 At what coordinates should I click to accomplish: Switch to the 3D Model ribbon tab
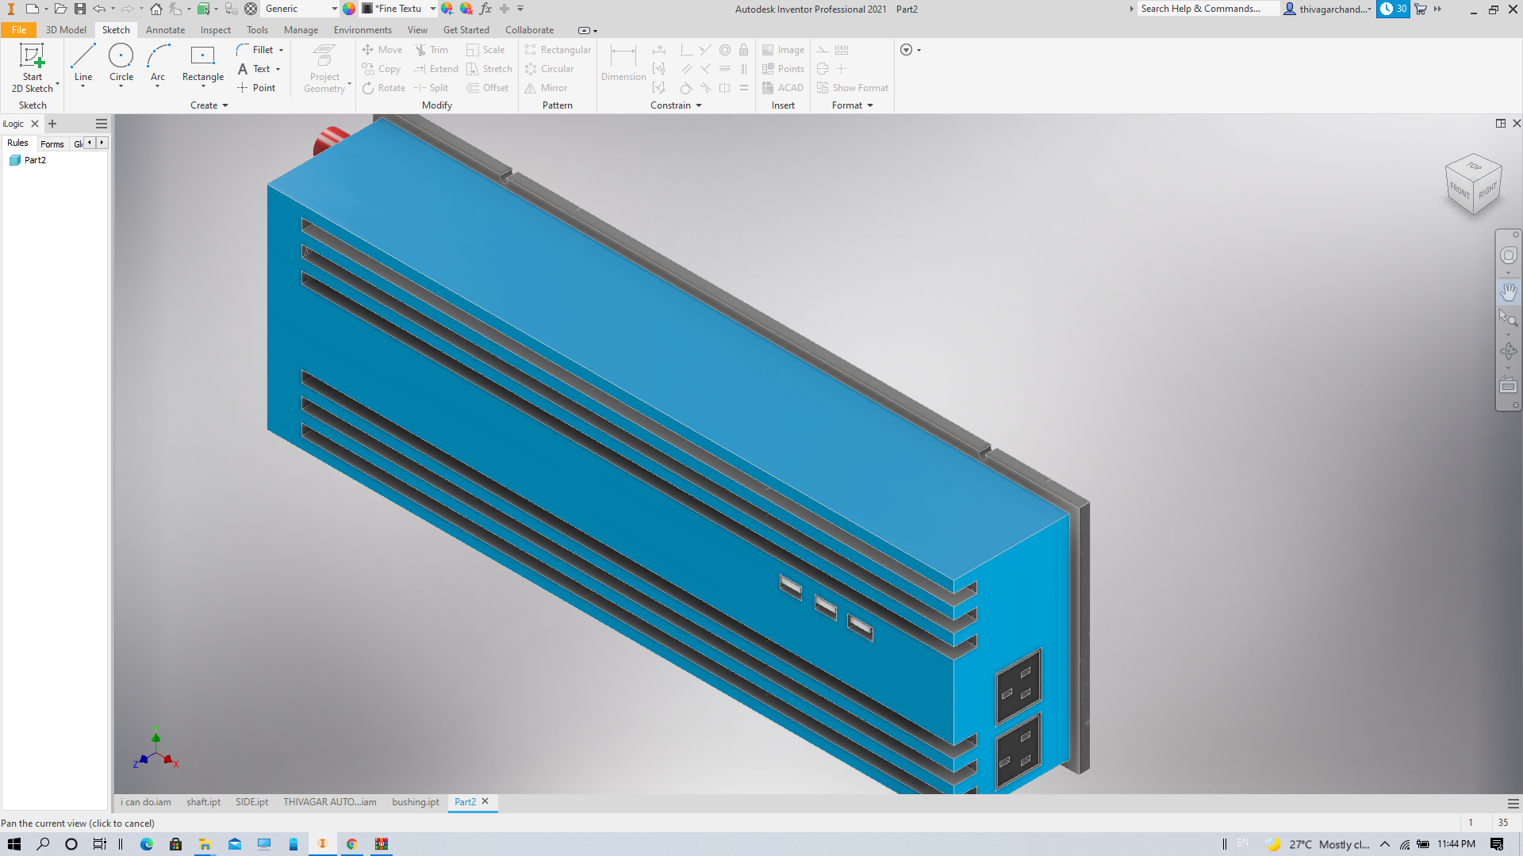[x=66, y=30]
